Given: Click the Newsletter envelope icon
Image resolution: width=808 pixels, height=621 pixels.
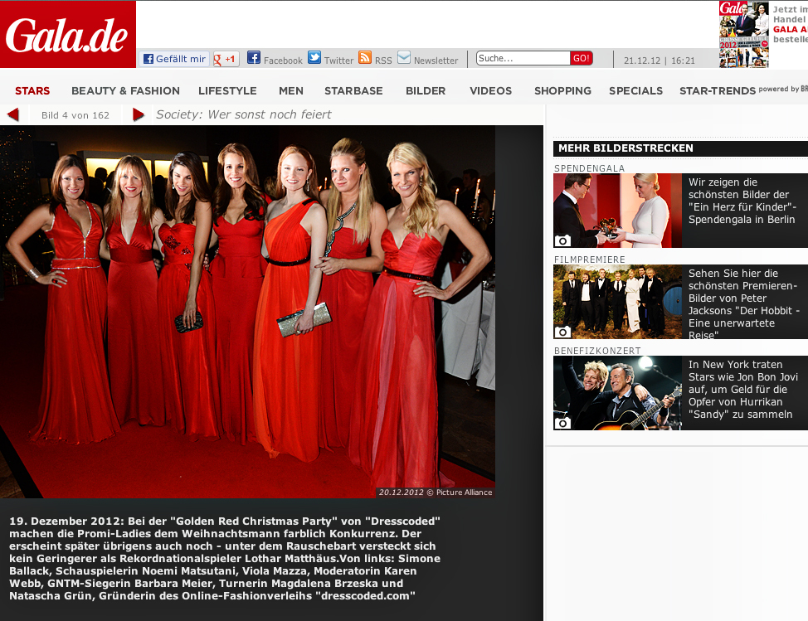Looking at the screenshot, I should (404, 58).
